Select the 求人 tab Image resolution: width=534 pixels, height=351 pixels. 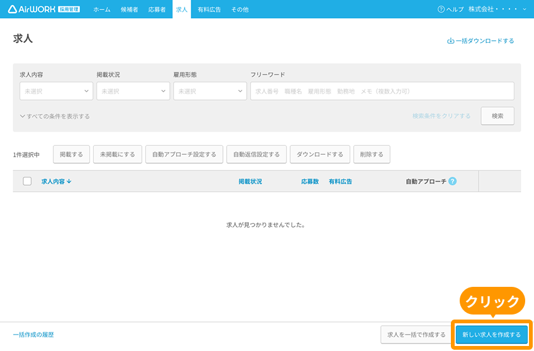pos(181,9)
